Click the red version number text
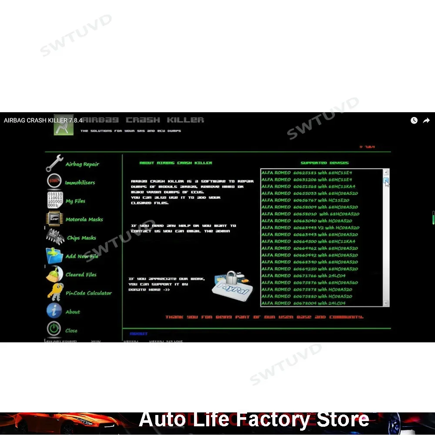 [367, 147]
